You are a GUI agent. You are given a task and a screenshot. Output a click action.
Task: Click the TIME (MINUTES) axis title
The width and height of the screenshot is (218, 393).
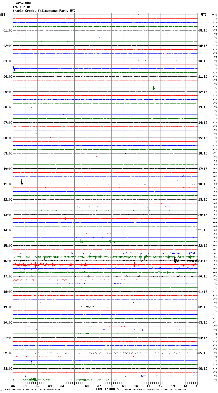click(x=108, y=389)
